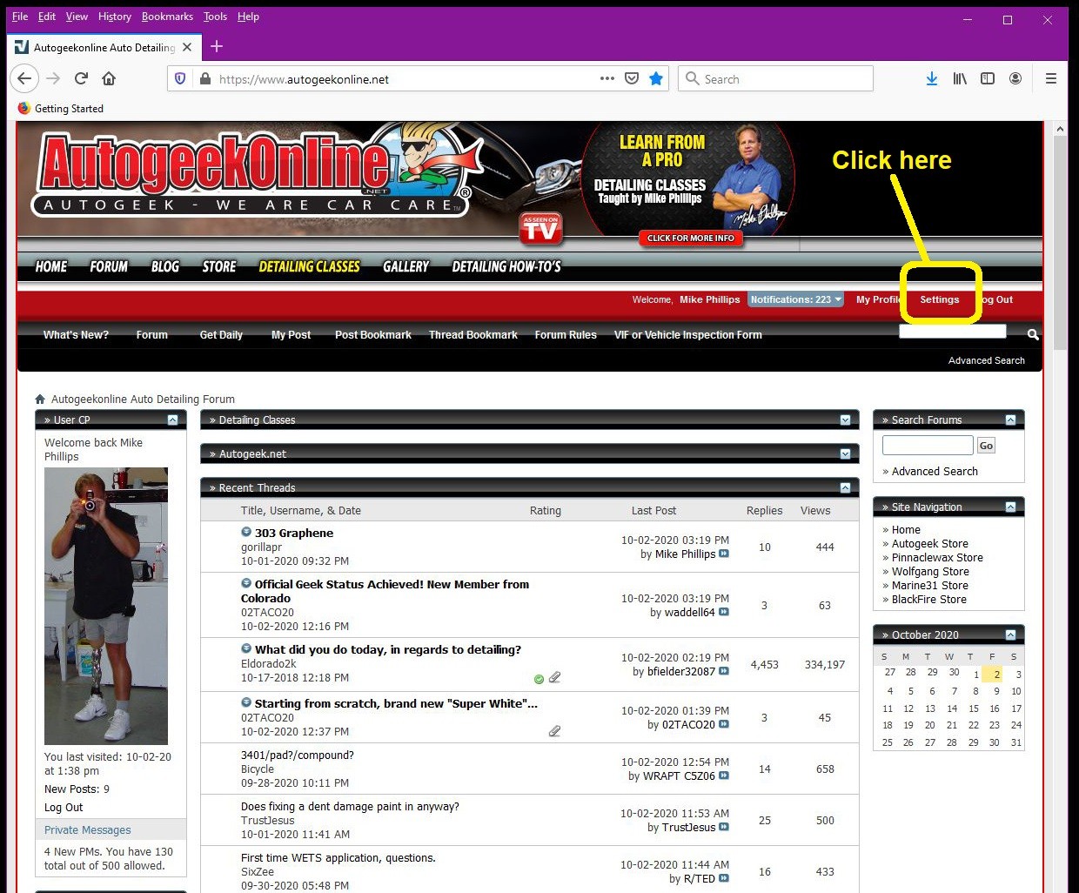Viewport: 1079px width, 893px height.
Task: Open thread '3401/pad?/compound?'
Action: pos(298,755)
